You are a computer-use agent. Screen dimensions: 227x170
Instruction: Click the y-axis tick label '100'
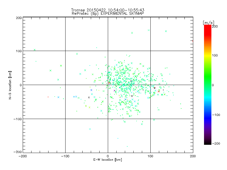(19, 51)
